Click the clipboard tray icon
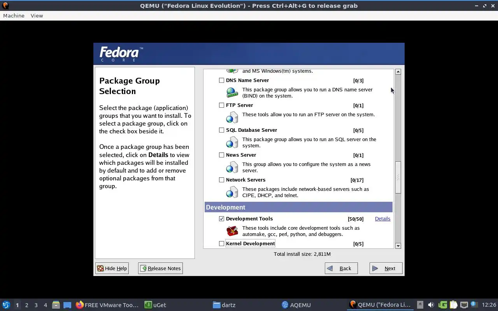 point(453,305)
